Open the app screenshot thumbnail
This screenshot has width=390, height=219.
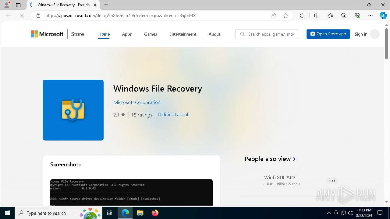click(131, 192)
